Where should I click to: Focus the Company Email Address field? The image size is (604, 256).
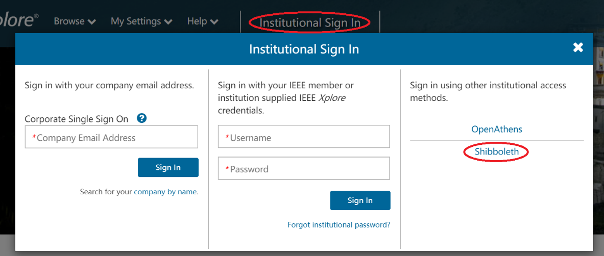(x=111, y=138)
